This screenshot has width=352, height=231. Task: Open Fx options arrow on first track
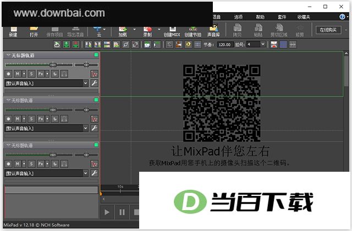click(x=47, y=74)
